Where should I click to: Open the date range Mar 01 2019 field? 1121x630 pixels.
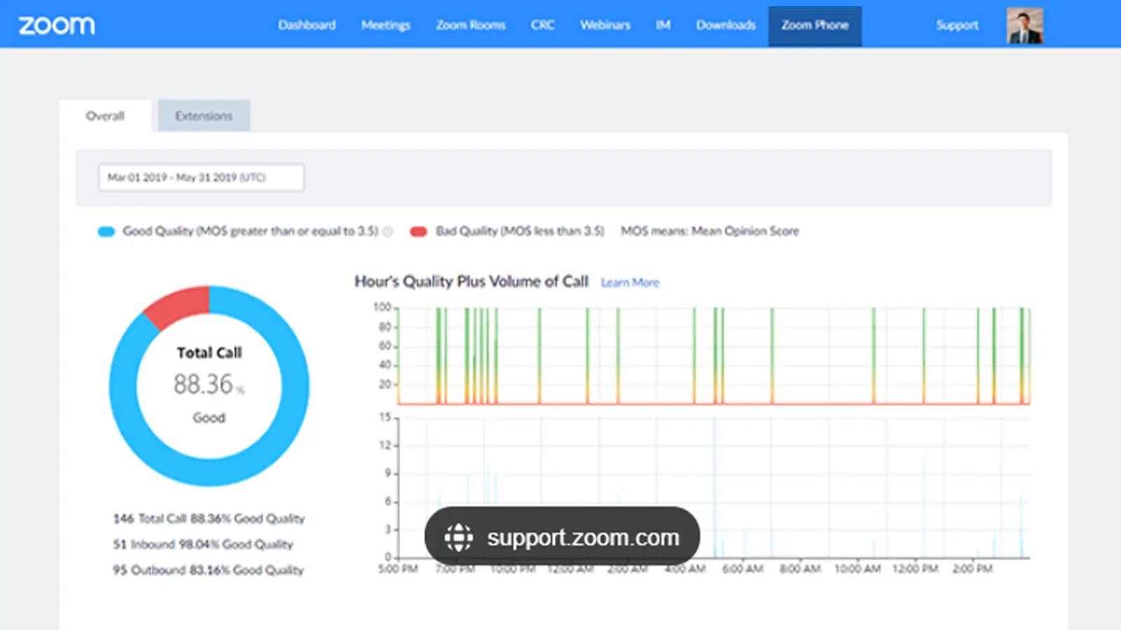coord(201,177)
